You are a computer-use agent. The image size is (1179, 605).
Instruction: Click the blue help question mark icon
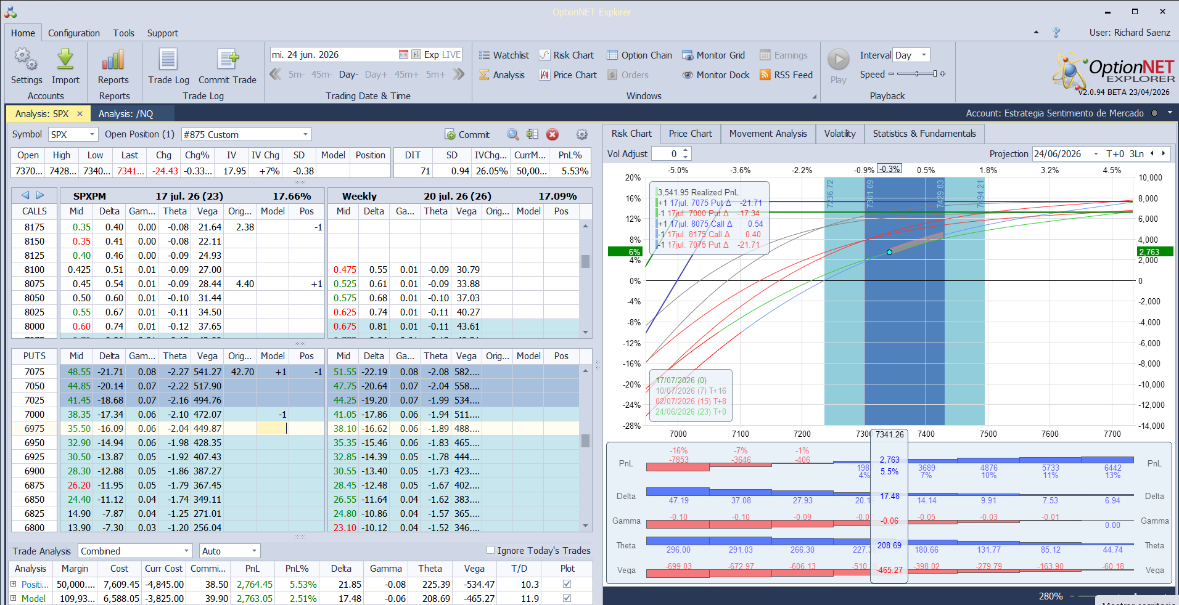[1056, 33]
